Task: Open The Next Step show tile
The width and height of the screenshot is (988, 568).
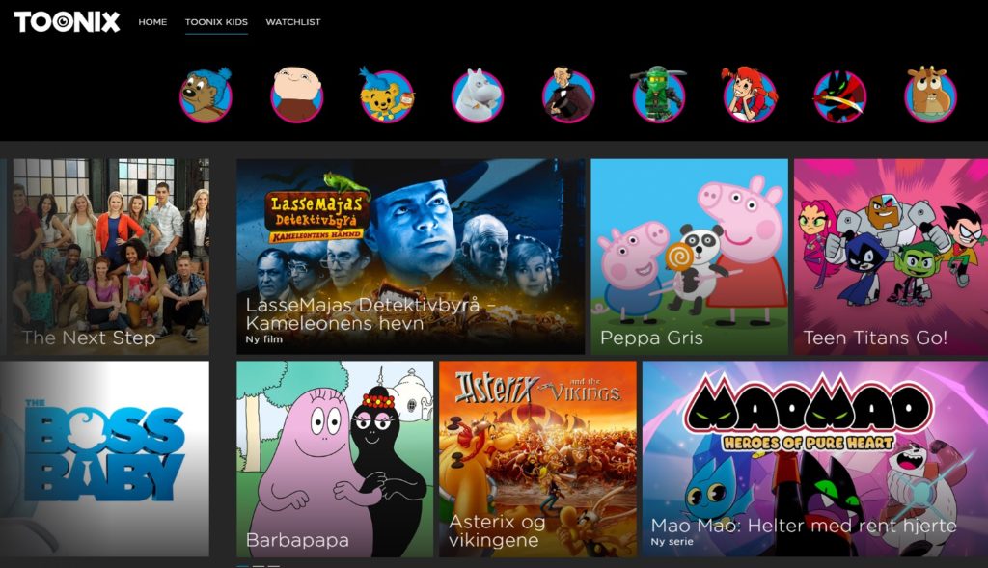Action: pyautogui.click(x=108, y=257)
